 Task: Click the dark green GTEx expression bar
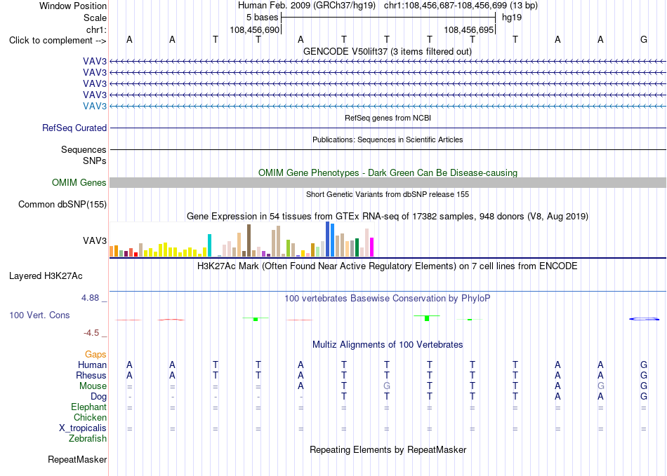(357, 247)
